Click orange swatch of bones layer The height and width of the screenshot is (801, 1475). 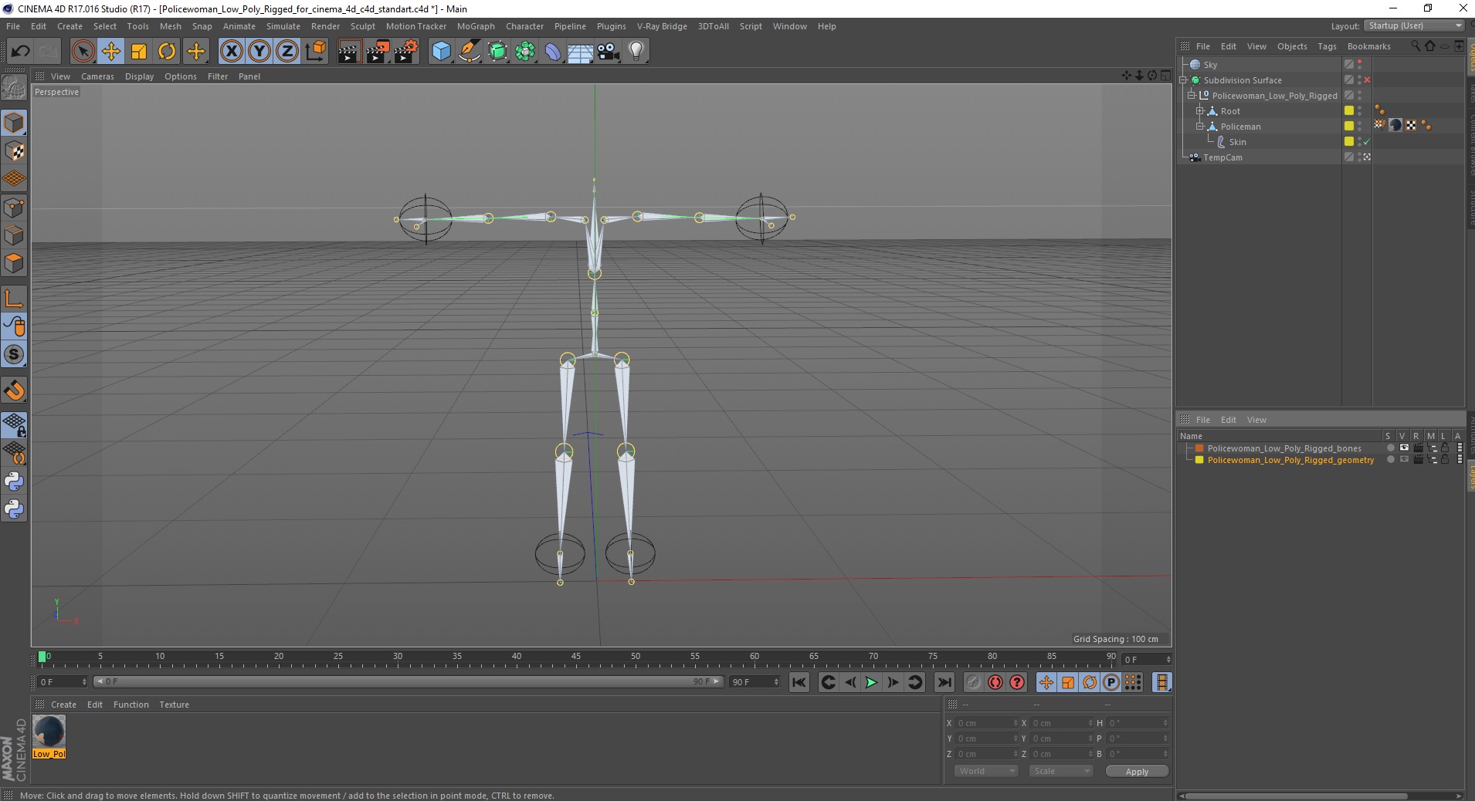(x=1199, y=448)
